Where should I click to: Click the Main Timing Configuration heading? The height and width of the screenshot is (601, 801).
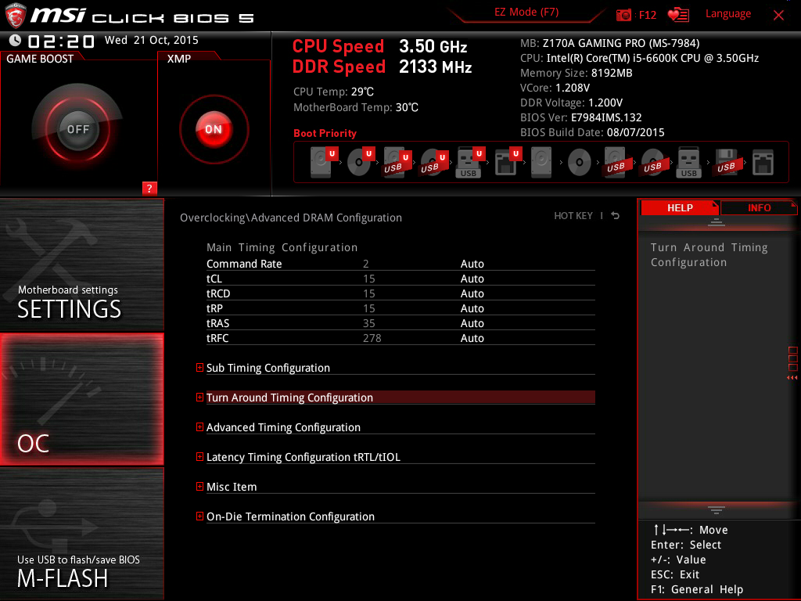pyautogui.click(x=282, y=247)
